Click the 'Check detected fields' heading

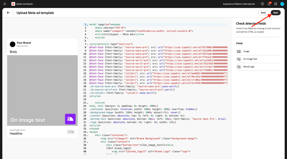tap(251, 23)
